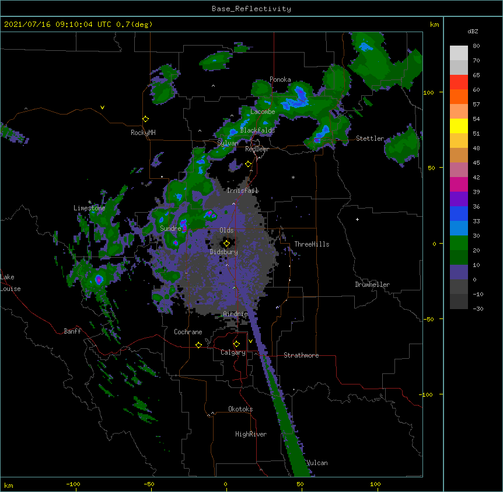Click the Ponoka town label
This screenshot has height=492, width=503.
tap(280, 79)
